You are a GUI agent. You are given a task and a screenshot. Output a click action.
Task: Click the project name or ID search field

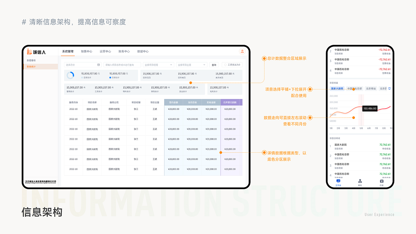(122, 65)
